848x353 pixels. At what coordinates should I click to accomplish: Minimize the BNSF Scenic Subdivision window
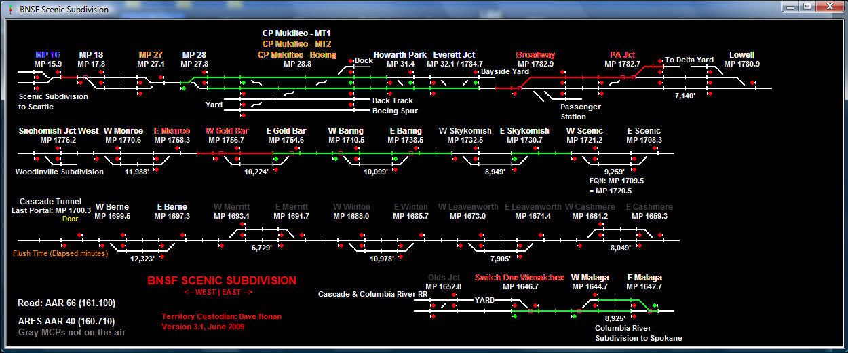click(x=790, y=6)
